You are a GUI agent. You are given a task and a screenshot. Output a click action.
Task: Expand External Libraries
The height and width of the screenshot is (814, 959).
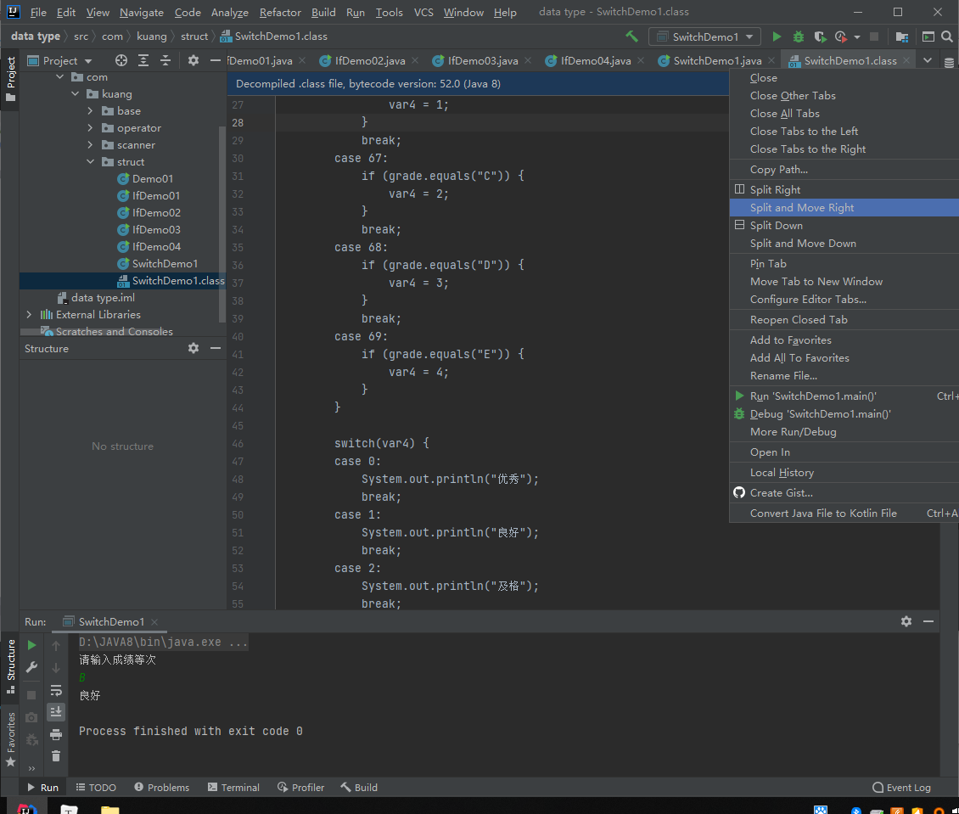pyautogui.click(x=30, y=314)
